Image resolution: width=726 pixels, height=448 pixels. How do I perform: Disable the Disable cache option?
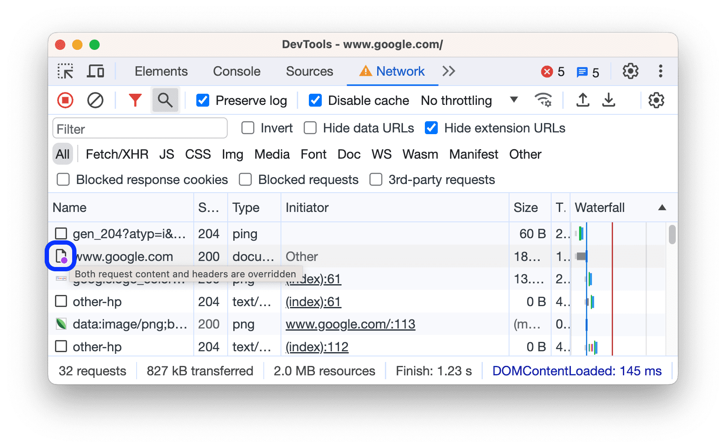click(x=315, y=100)
